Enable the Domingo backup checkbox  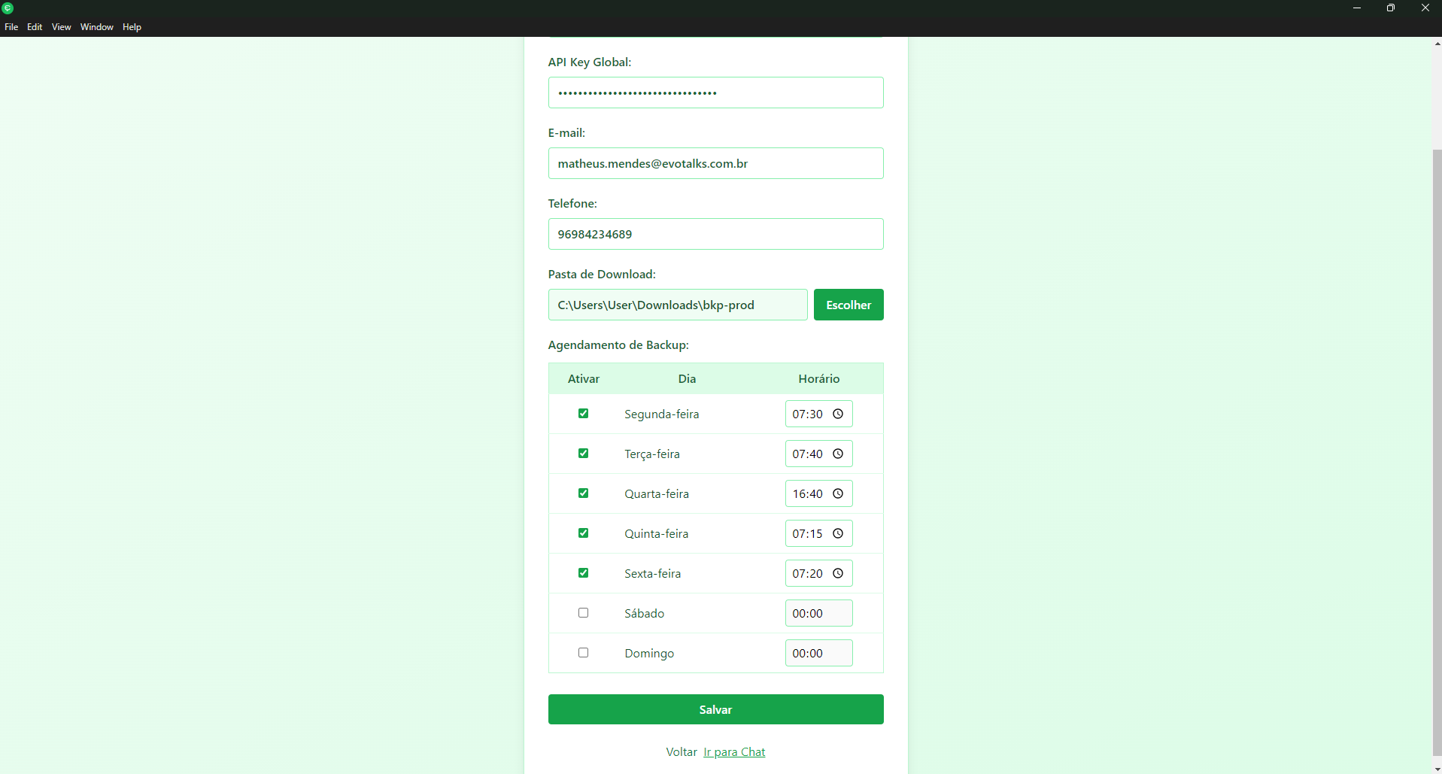(583, 653)
